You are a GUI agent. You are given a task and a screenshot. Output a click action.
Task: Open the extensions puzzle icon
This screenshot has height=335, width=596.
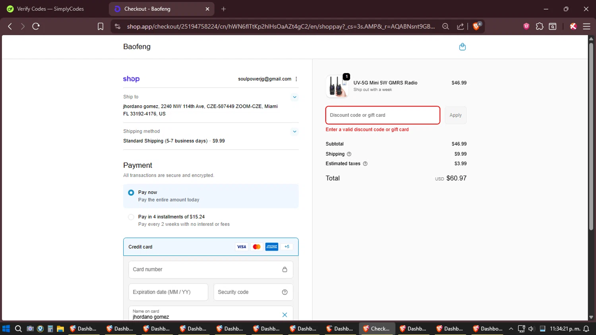coord(540,26)
